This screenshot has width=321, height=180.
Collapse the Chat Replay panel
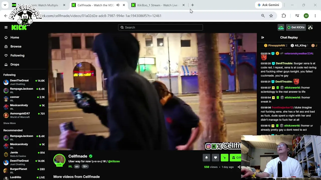pos(263,37)
